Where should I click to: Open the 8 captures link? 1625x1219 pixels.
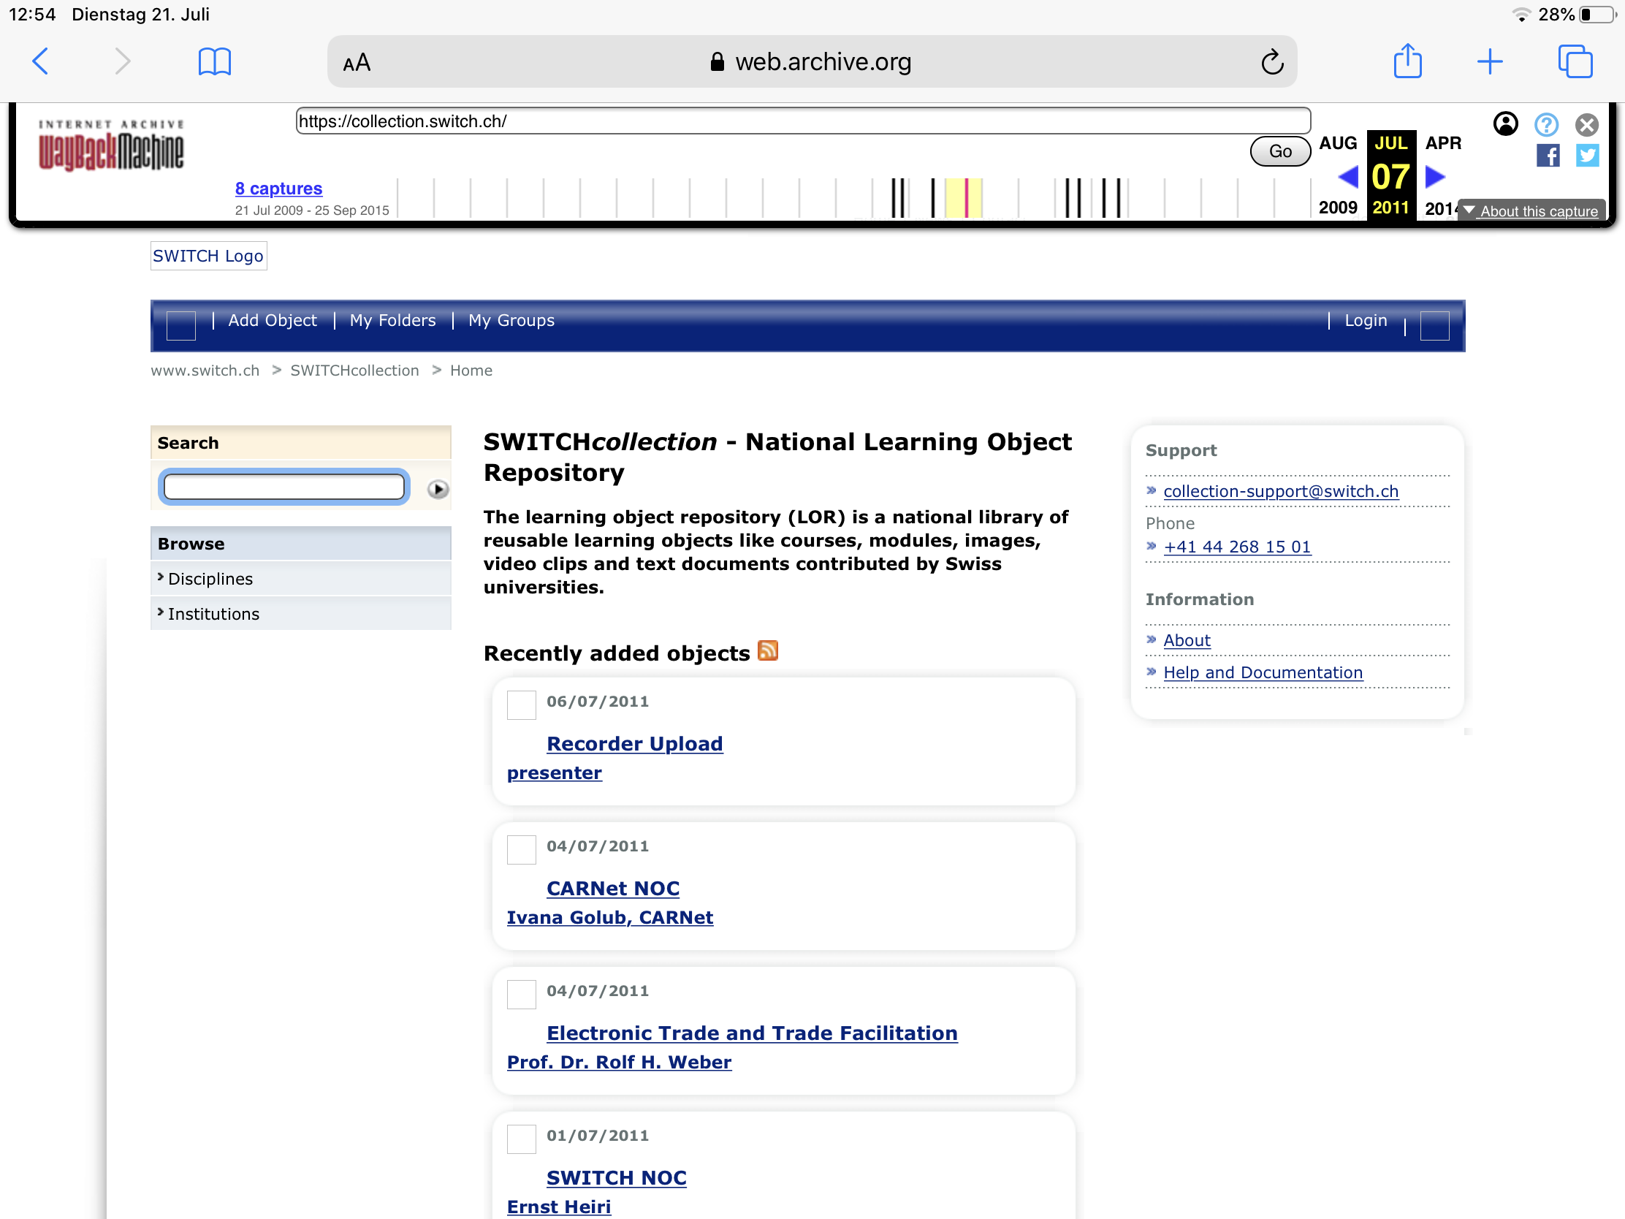(x=278, y=188)
